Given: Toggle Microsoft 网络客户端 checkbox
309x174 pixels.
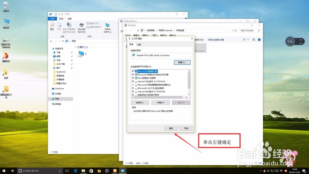Looking at the screenshot, I should click(133, 71).
